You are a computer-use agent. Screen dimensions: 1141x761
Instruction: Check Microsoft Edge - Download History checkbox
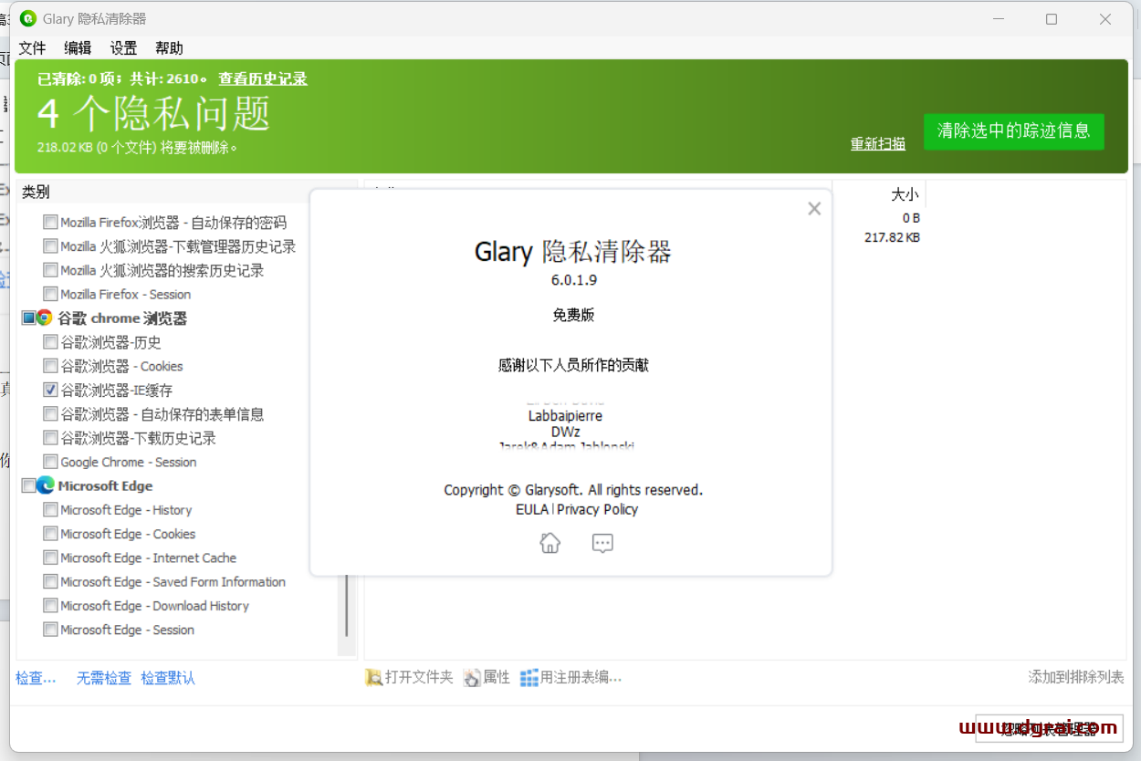coord(50,606)
